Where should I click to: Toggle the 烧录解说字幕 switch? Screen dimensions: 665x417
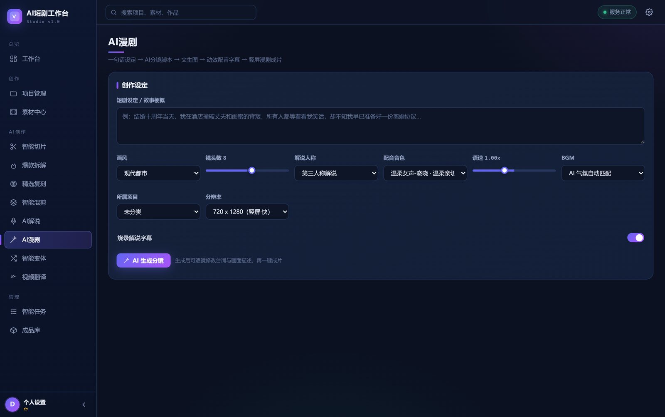(x=635, y=238)
